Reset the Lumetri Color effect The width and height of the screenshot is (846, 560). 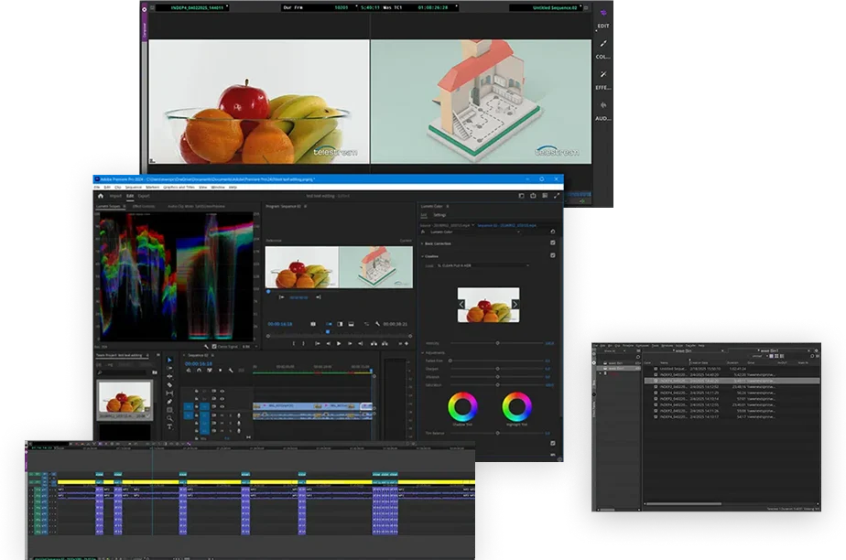[552, 232]
